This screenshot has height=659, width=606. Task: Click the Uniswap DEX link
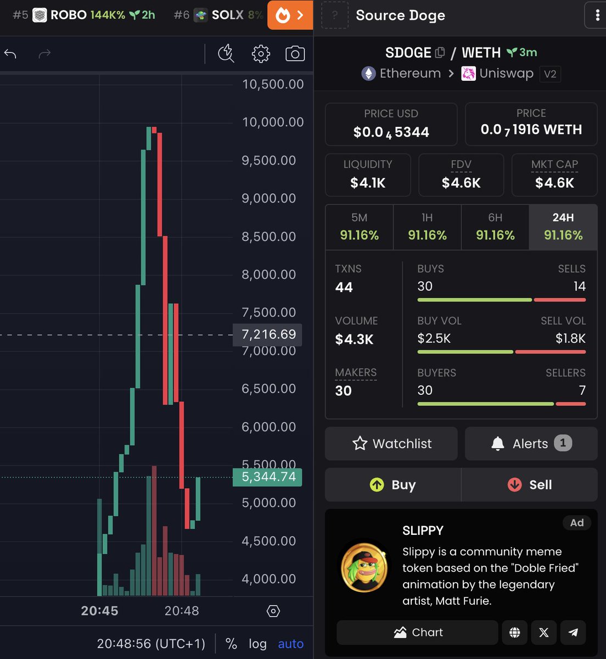click(497, 74)
